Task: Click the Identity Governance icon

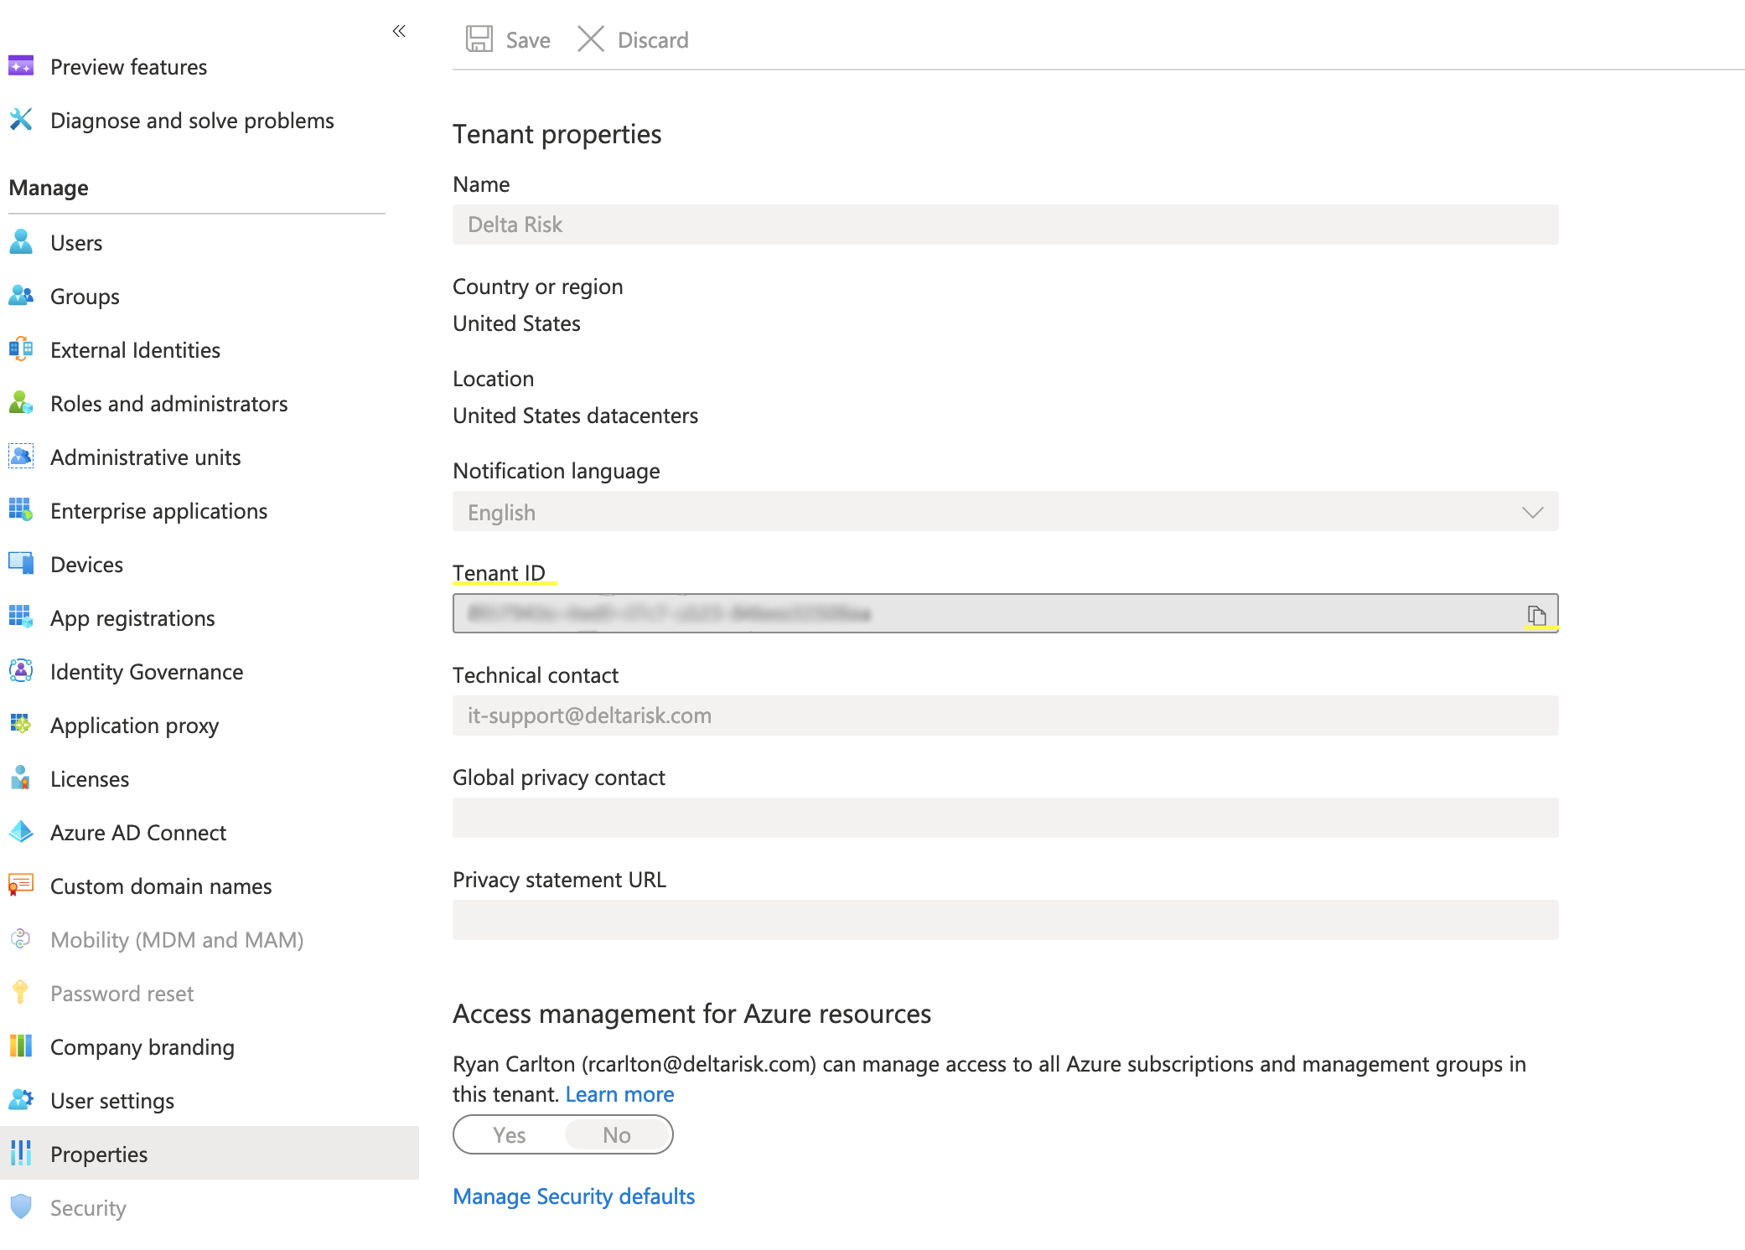Action: tap(21, 671)
